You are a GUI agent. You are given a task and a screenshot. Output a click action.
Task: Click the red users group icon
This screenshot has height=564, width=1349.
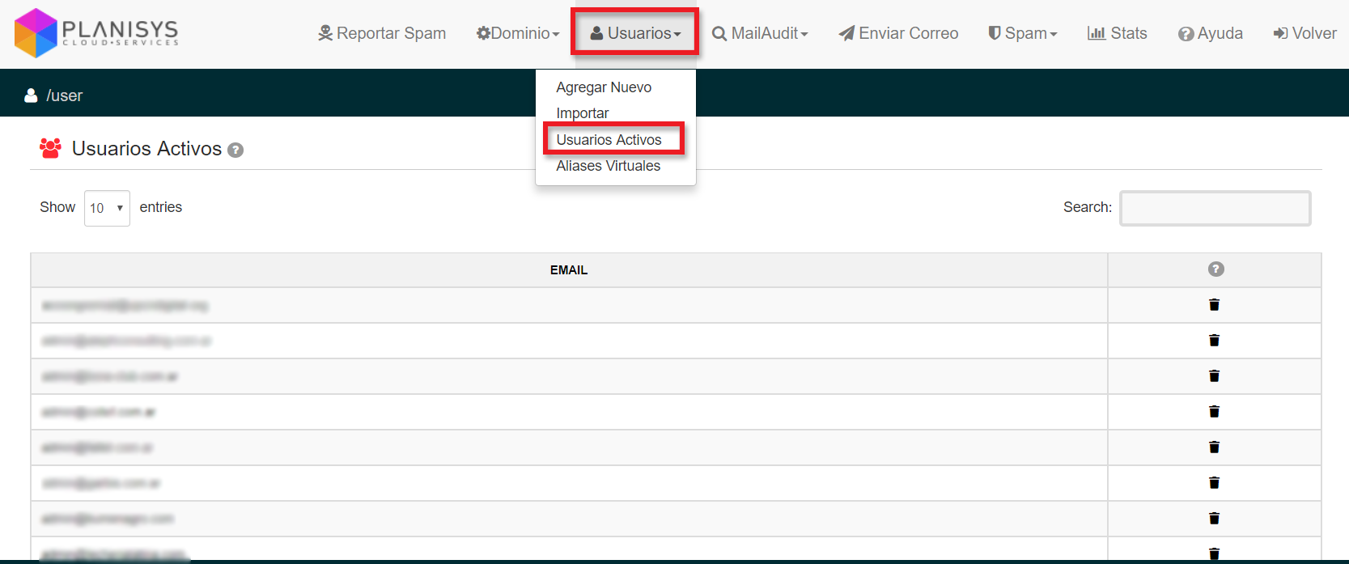(50, 148)
